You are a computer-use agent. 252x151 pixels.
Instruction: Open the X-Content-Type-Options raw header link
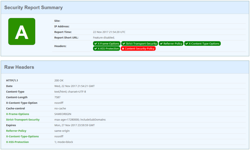click(22, 136)
